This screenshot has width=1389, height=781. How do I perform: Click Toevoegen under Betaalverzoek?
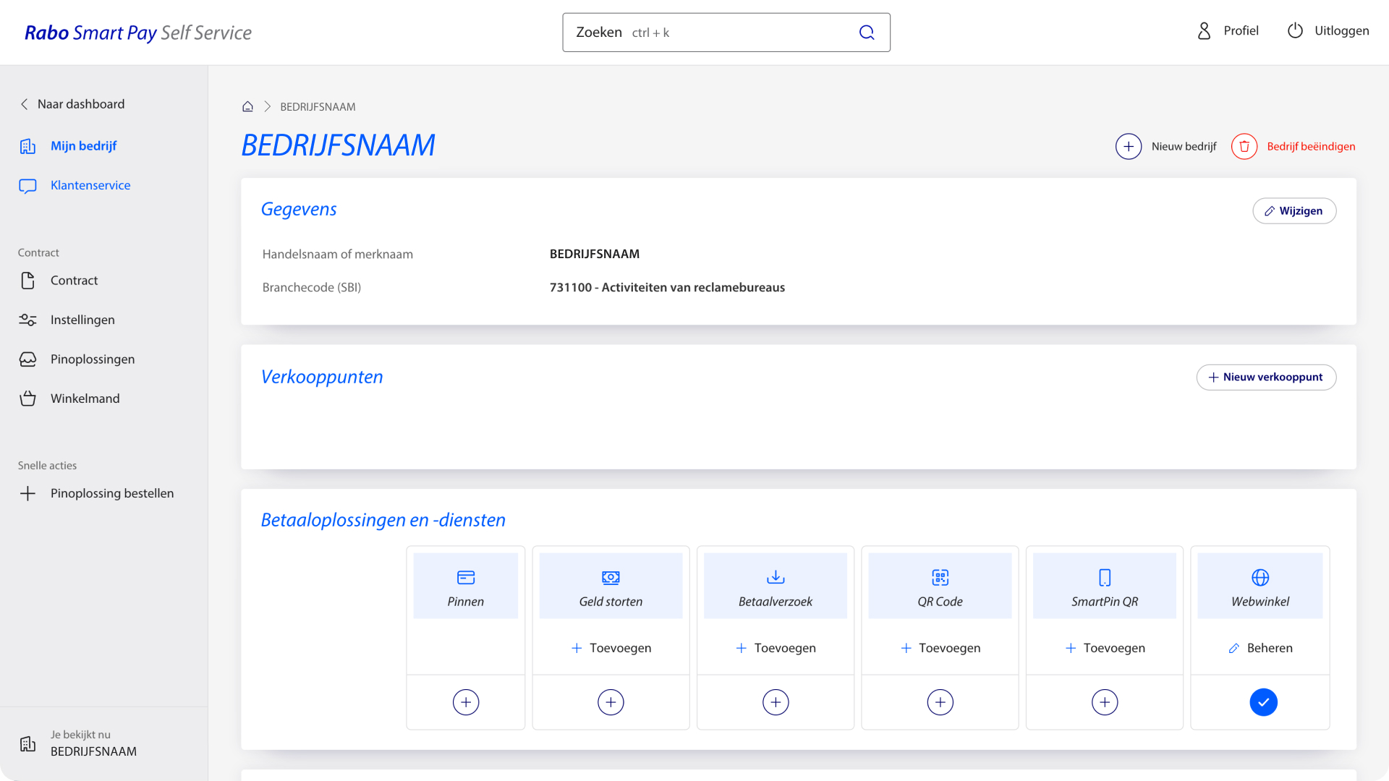(x=776, y=648)
